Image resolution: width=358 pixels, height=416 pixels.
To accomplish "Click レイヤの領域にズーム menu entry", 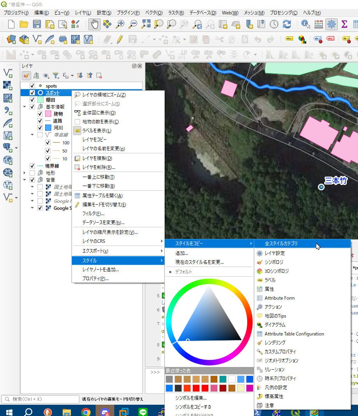I will click(118, 95).
